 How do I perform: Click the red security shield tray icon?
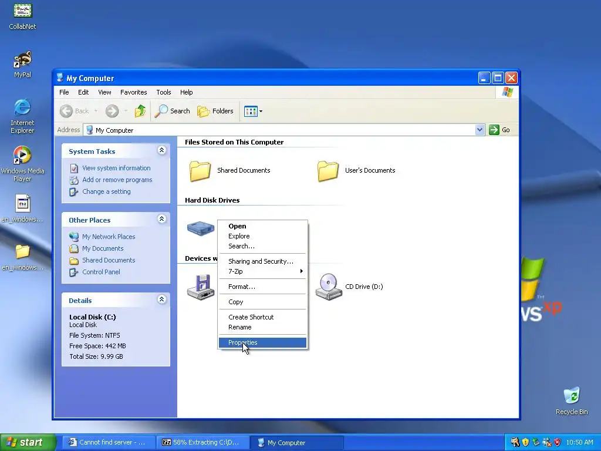tap(557, 443)
